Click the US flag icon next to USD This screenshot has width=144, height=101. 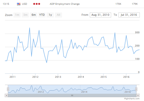(19, 4)
